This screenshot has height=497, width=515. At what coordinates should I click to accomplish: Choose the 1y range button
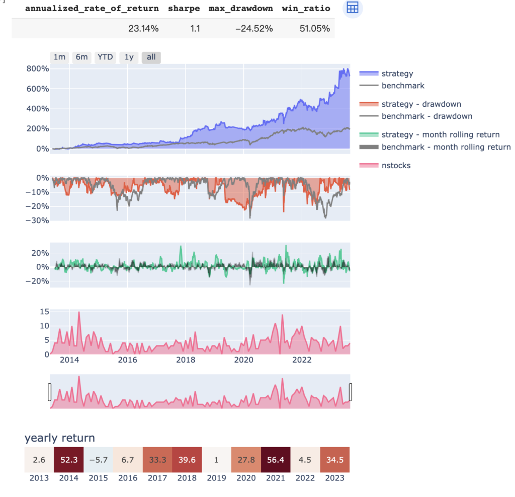(x=129, y=57)
